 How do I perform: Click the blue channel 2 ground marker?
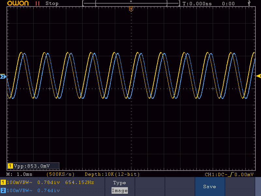(x=3, y=76)
